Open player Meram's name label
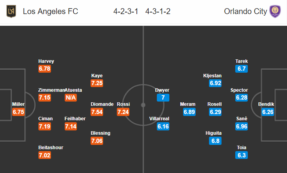The image size is (287, 173). click(188, 104)
